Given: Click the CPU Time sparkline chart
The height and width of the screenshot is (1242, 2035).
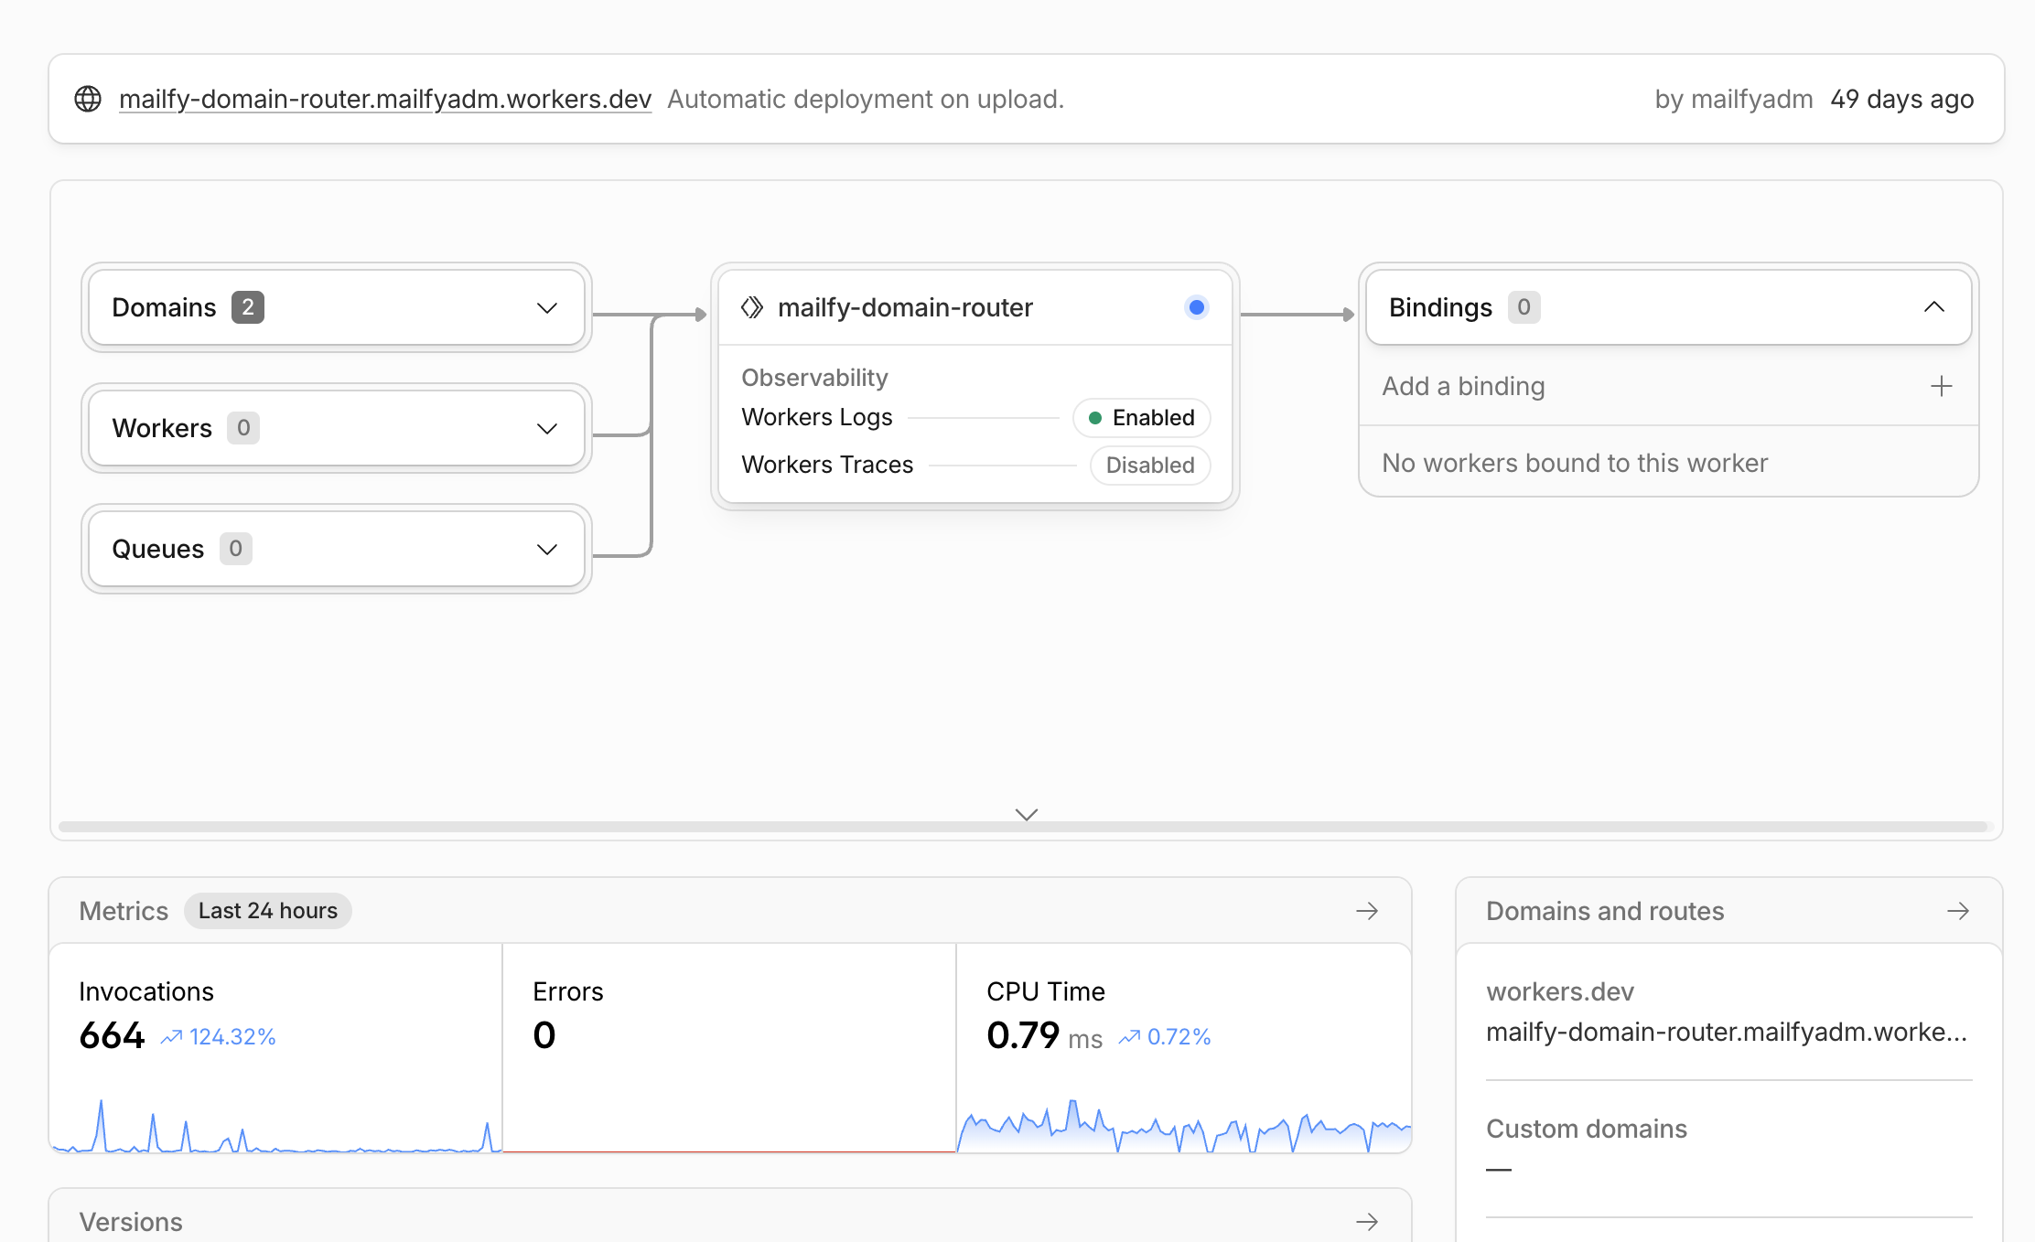Looking at the screenshot, I should tap(1184, 1125).
